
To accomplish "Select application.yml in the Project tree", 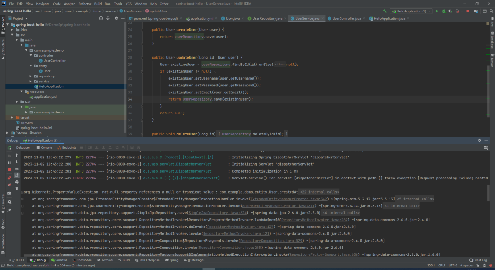I will [43, 97].
